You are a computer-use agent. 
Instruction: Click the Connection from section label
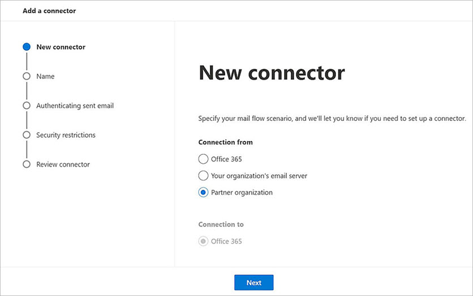[225, 142]
